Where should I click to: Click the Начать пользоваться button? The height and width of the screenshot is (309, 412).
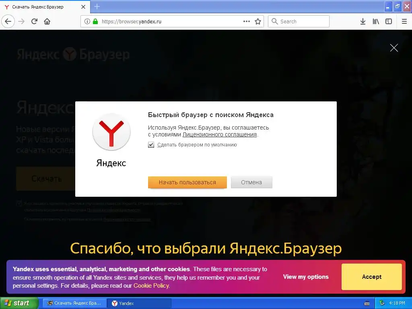(187, 182)
